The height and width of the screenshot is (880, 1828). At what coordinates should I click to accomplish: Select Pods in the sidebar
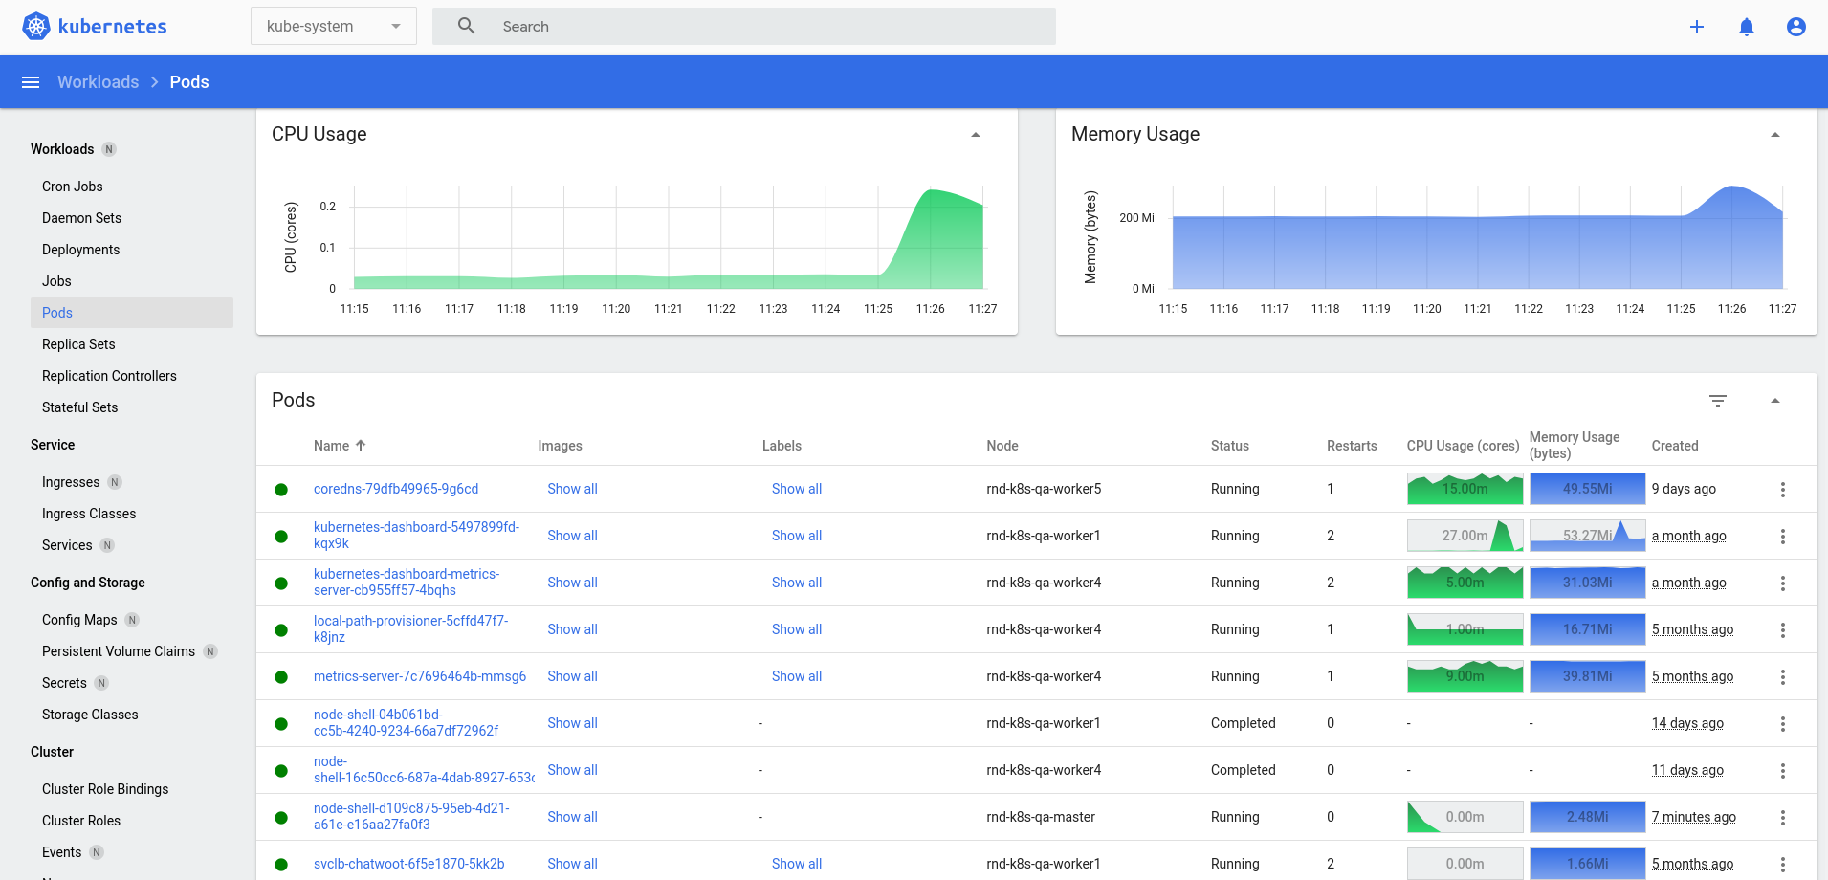pos(132,313)
